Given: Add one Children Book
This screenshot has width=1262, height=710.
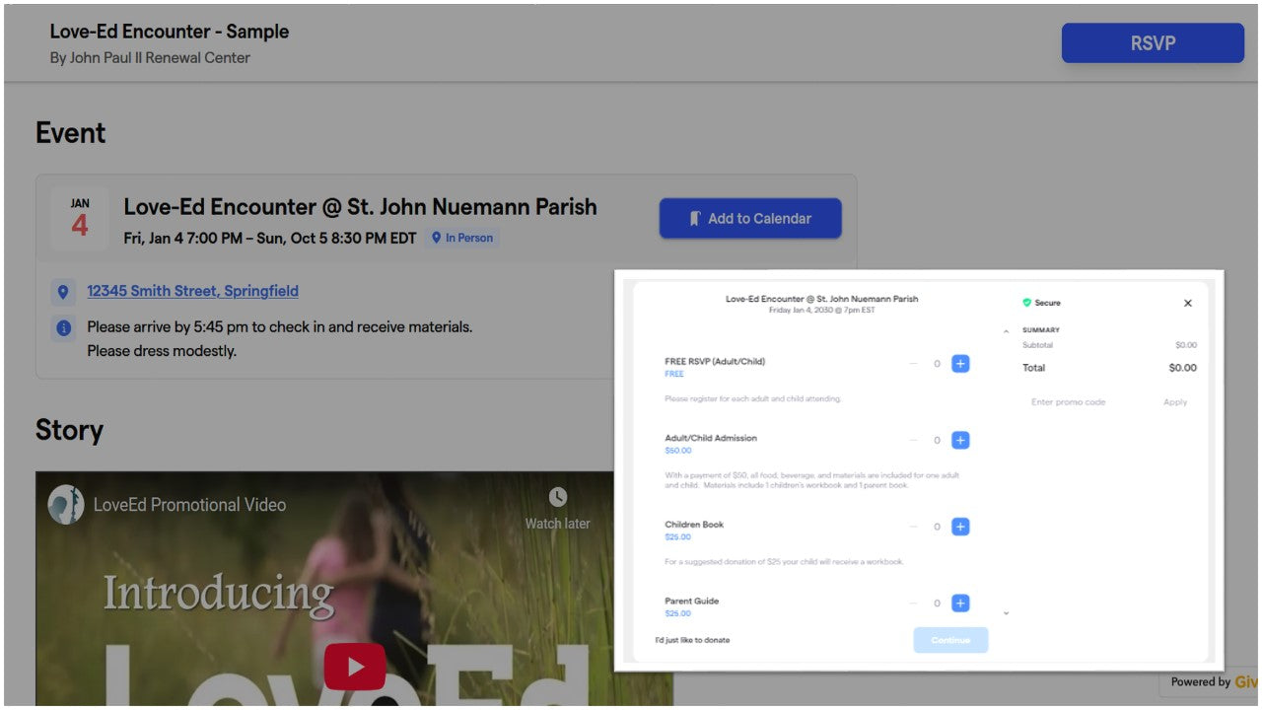Looking at the screenshot, I should [960, 527].
